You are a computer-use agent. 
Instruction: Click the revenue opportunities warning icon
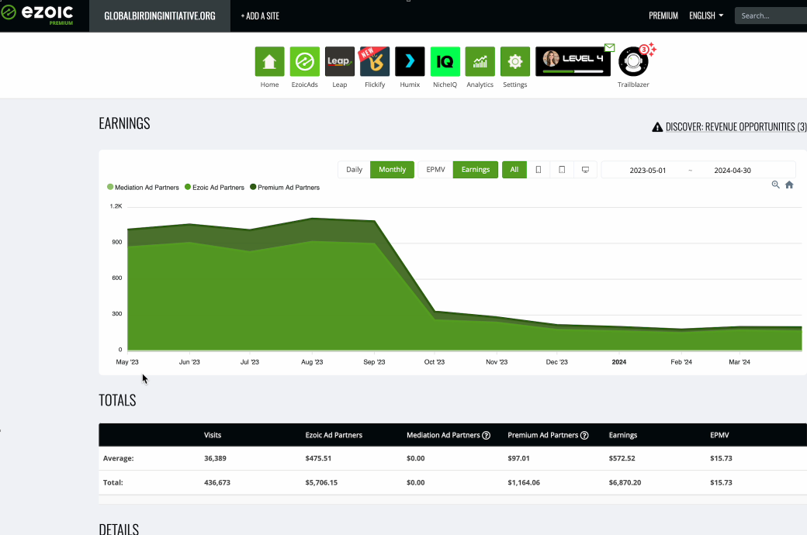pyautogui.click(x=657, y=127)
